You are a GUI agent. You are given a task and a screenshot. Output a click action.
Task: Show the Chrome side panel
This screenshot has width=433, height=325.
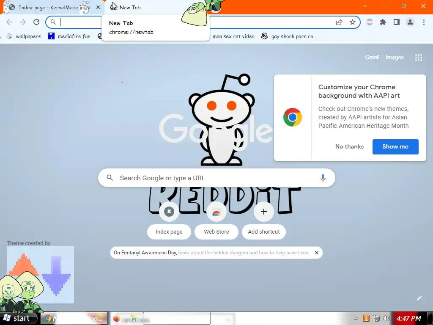397,22
